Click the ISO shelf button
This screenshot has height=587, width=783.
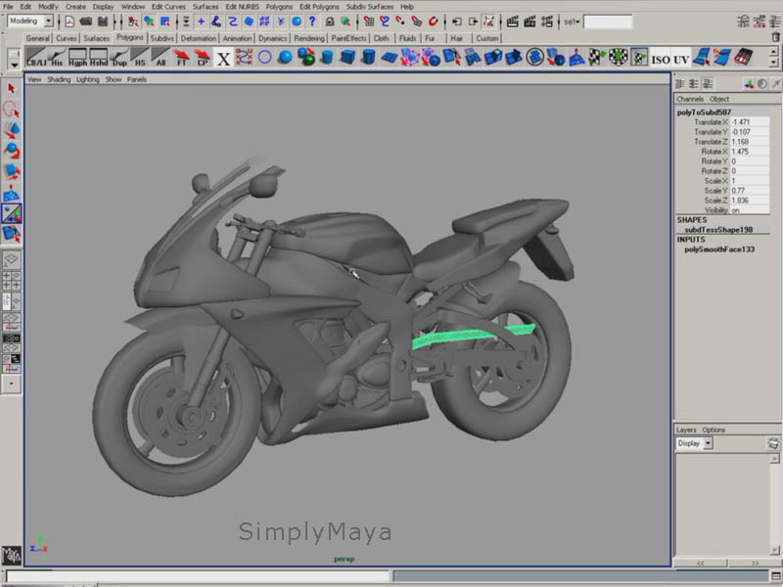660,59
